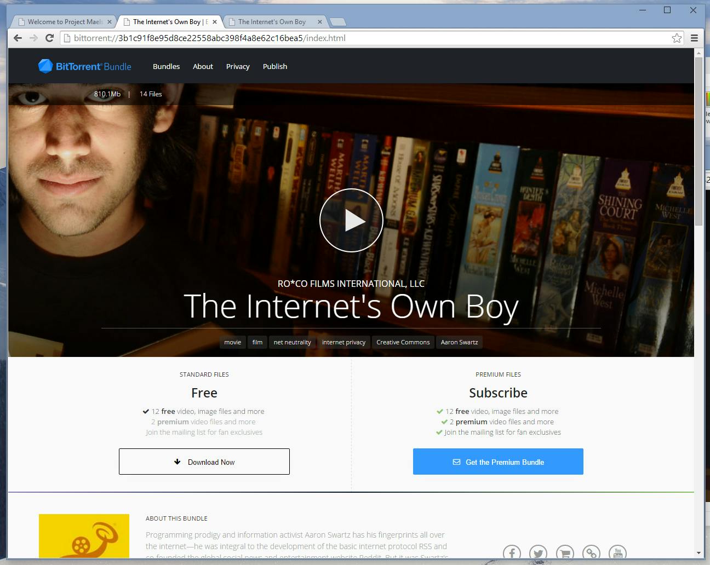Click the yellow film reel thumbnail

point(84,536)
